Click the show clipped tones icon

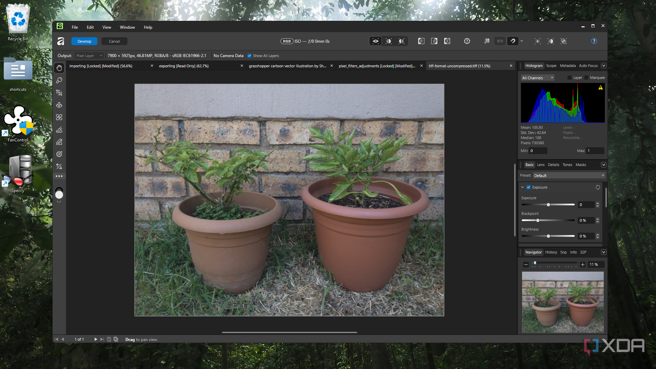click(564, 41)
